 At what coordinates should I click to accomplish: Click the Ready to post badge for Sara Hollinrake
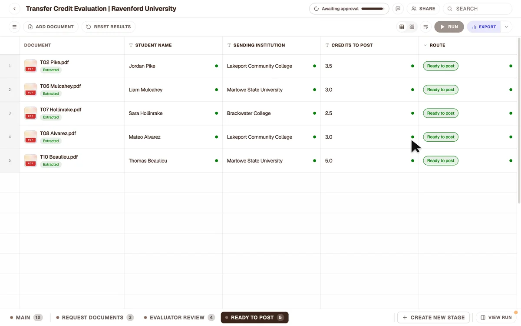pos(441,113)
